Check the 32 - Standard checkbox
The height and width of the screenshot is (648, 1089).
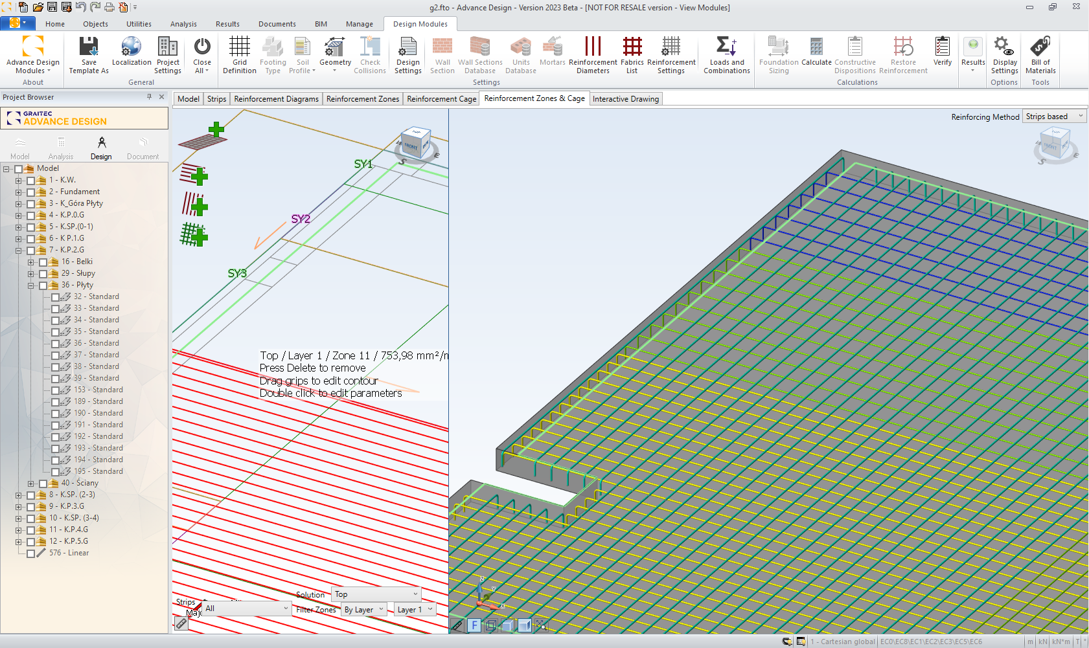tap(55, 297)
